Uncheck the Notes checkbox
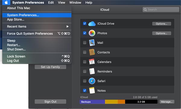Image resolution: width=181 pixels, height=109 pixels. point(84,90)
